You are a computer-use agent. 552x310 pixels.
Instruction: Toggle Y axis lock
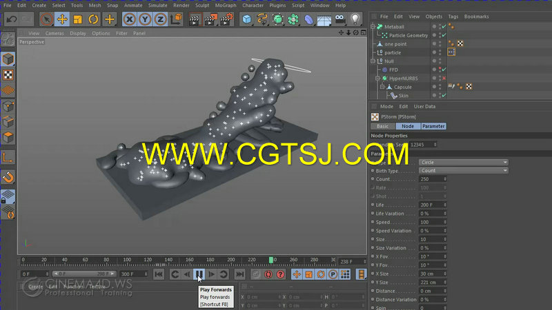pyautogui.click(x=145, y=19)
